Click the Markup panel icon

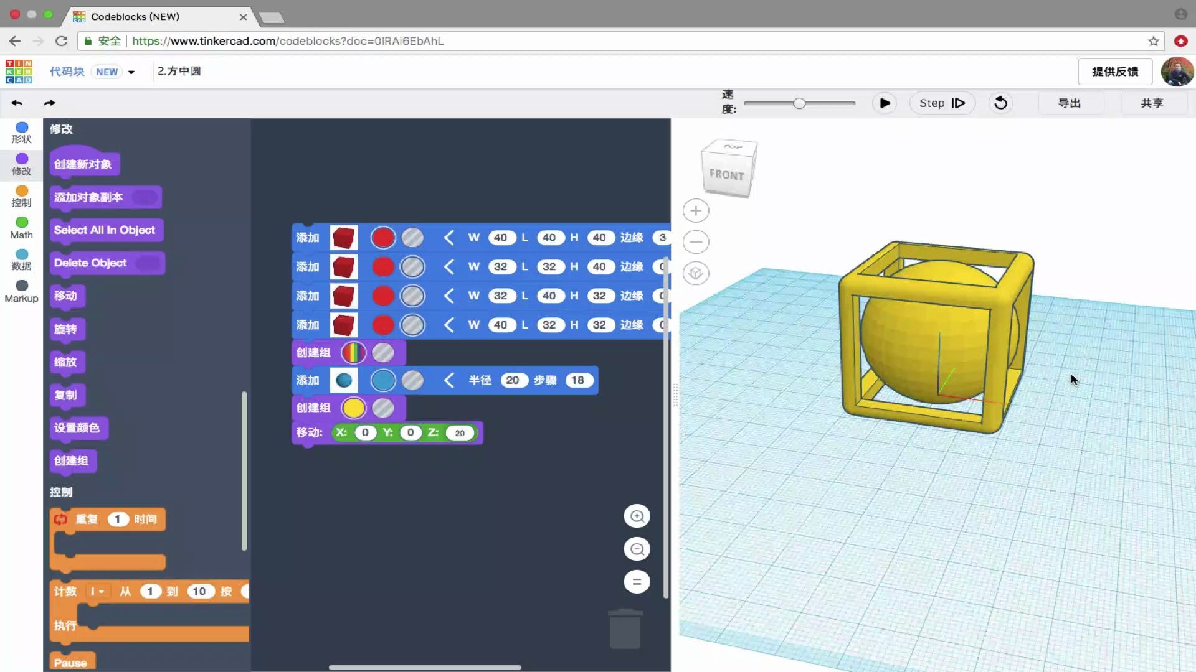[21, 291]
